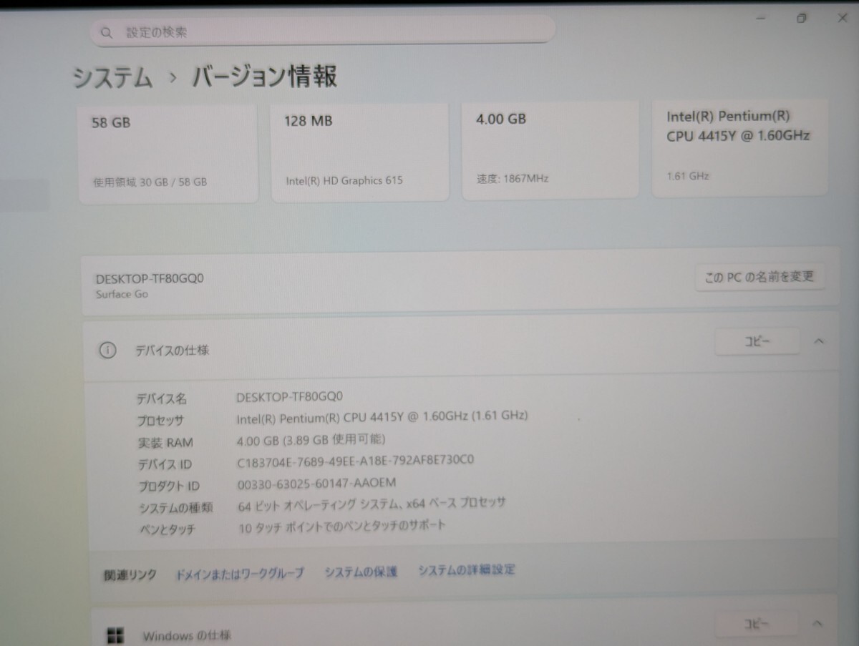Click the Windows logo icon
The image size is (859, 646).
coord(115,636)
